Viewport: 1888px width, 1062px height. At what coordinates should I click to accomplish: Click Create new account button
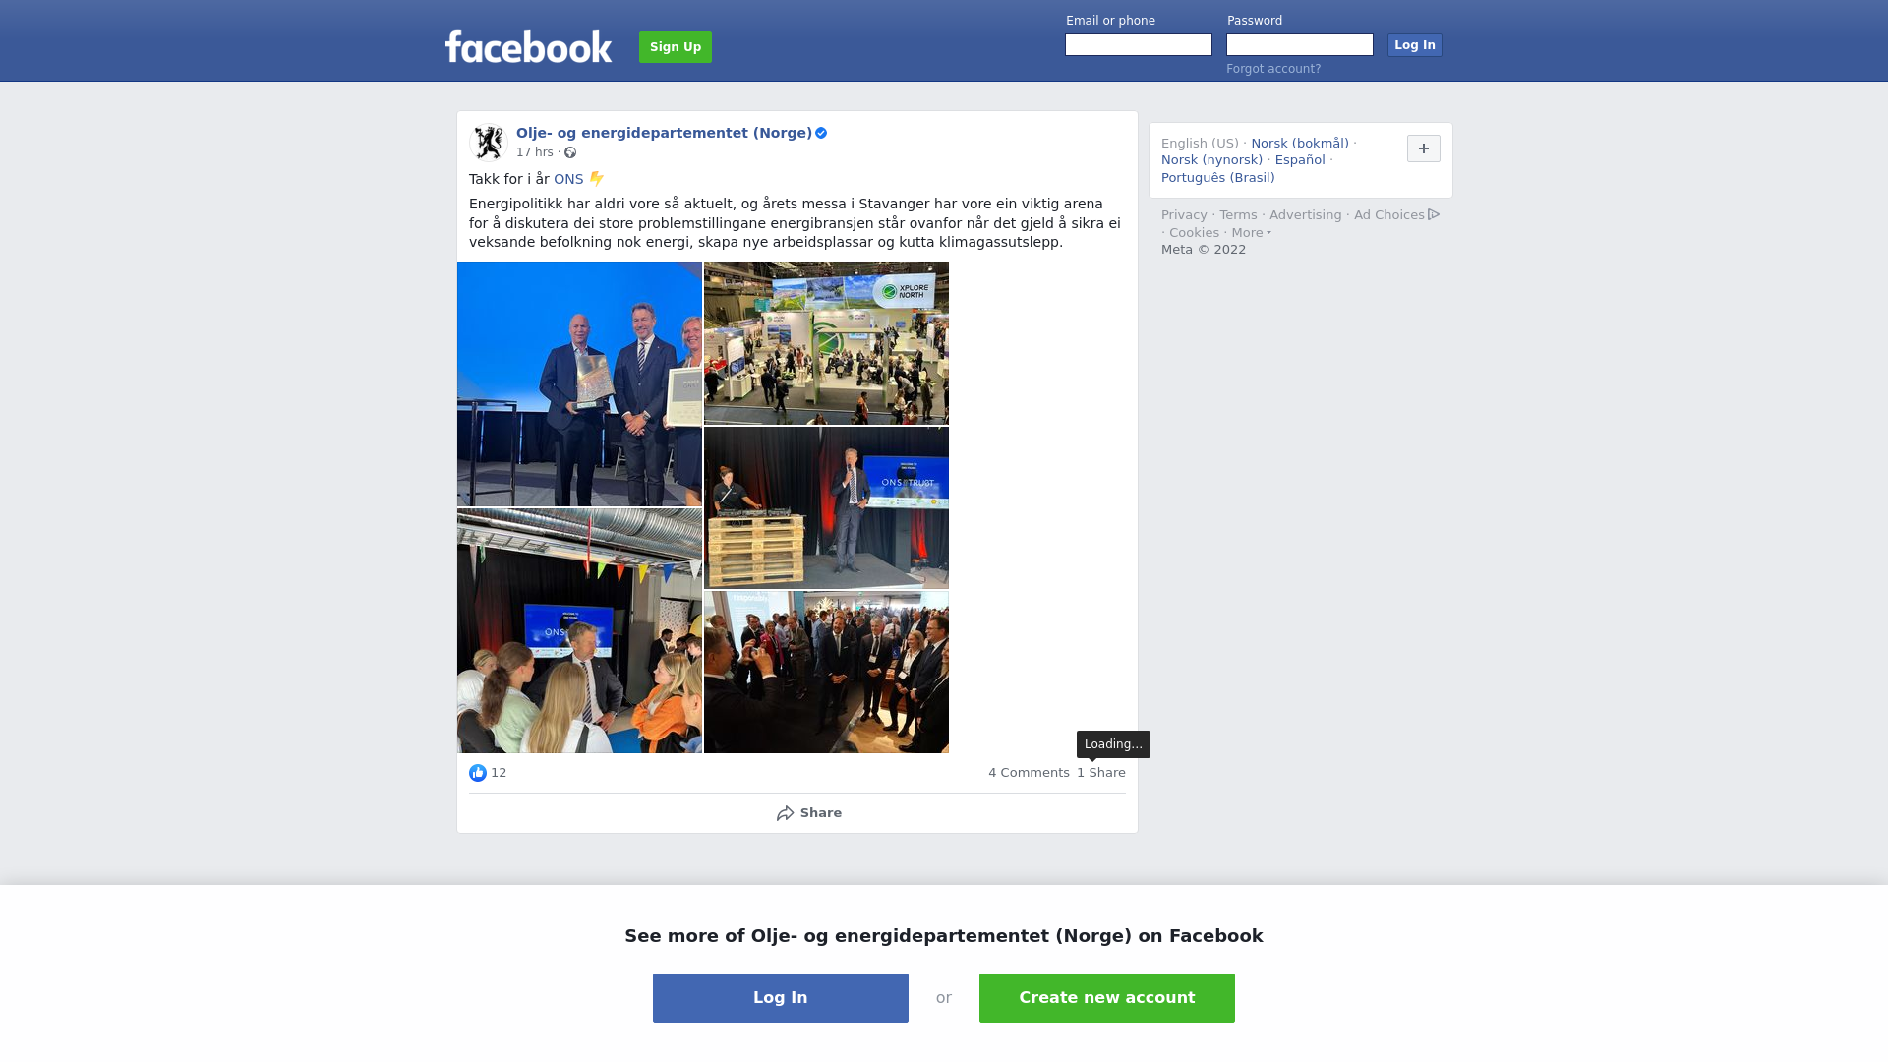click(x=1107, y=998)
